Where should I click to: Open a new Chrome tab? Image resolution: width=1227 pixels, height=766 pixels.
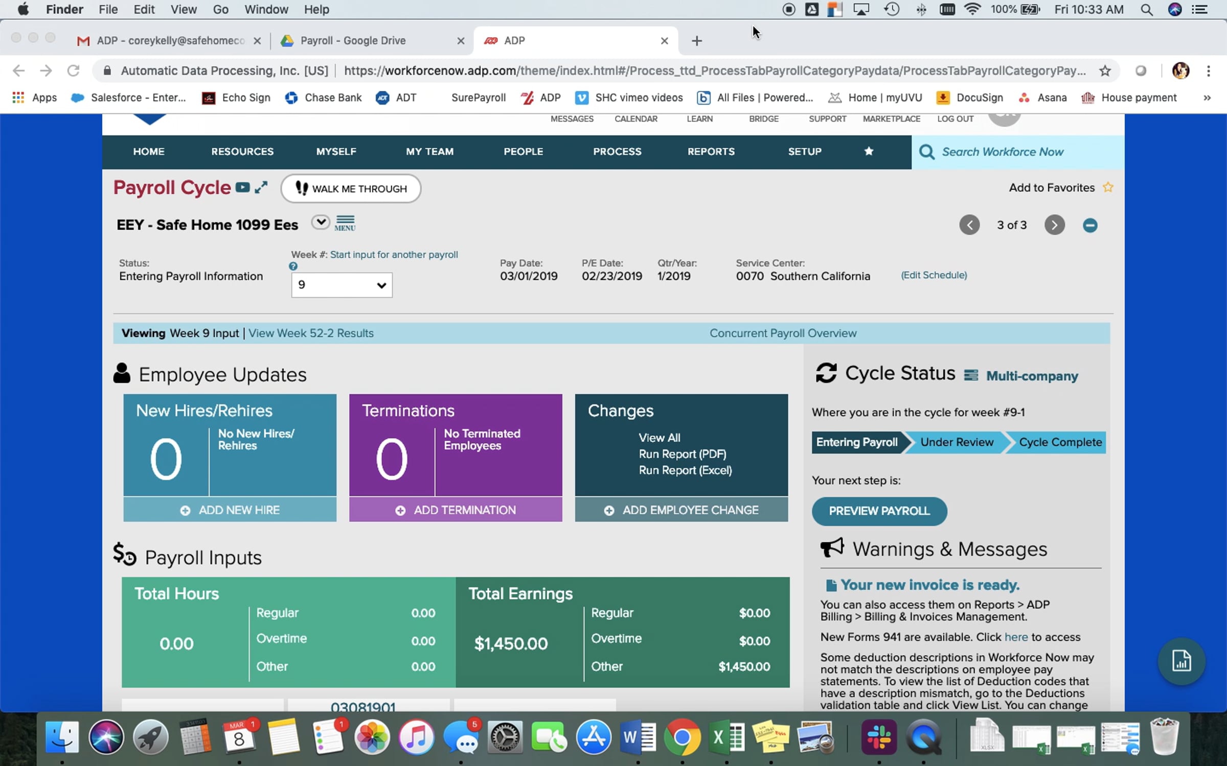click(x=696, y=41)
